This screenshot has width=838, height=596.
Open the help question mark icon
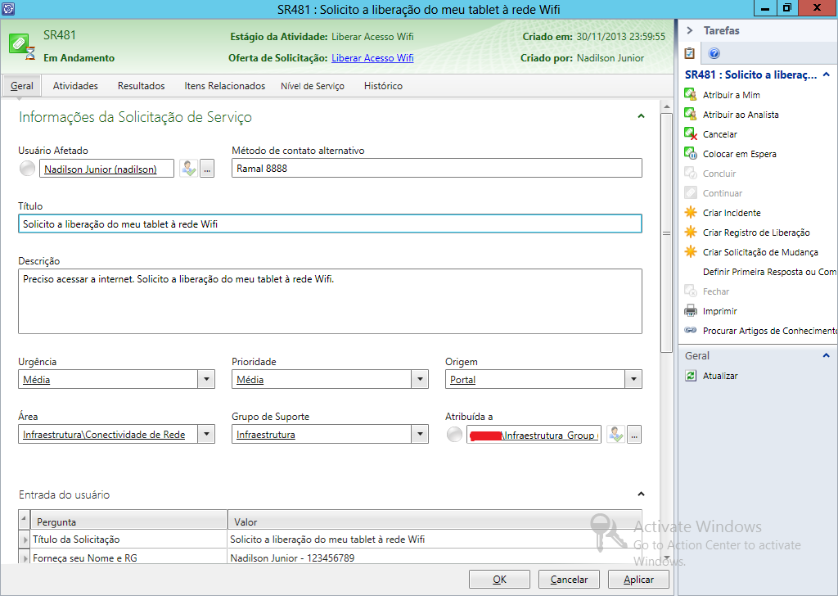[714, 53]
